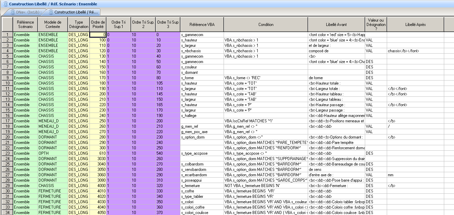
Task: Click the Référence Scénario column header
Action: click(25, 24)
